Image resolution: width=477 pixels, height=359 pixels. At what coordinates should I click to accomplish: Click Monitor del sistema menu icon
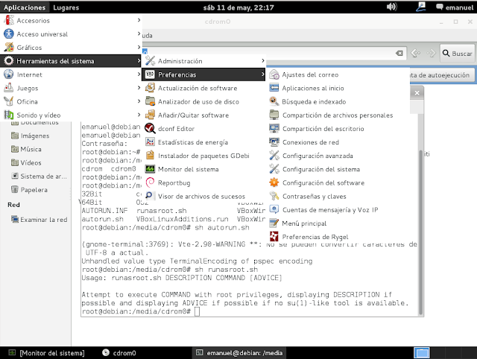pyautogui.click(x=150, y=169)
